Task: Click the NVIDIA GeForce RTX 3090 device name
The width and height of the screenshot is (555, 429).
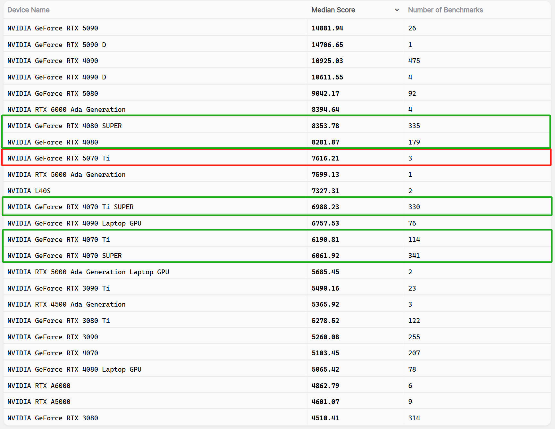Action: (53, 337)
